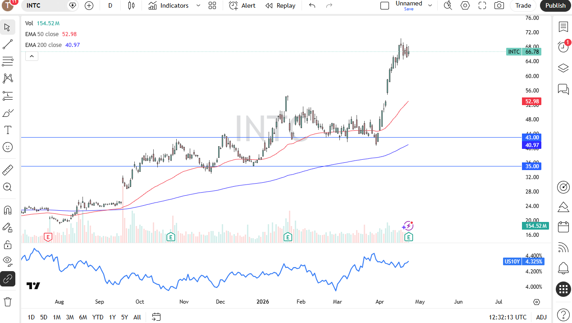Viewport: 572px width, 323px height.
Task: Expand favorite indicators dropdown arrow
Action: 198,5
